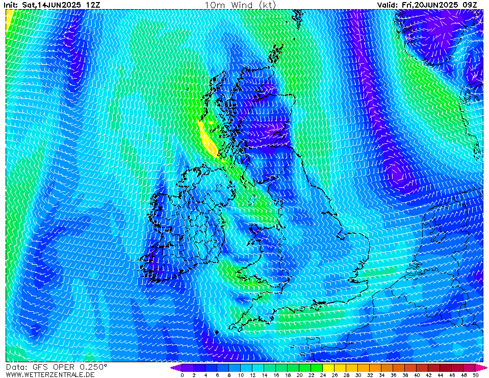
Task: Click the purple 0–2 kt legend swatch
Action: [188, 368]
